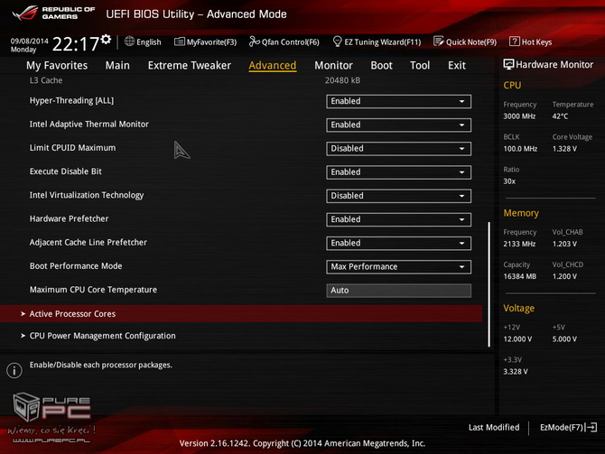Click the globe language icon
605x454 pixels.
tap(130, 42)
